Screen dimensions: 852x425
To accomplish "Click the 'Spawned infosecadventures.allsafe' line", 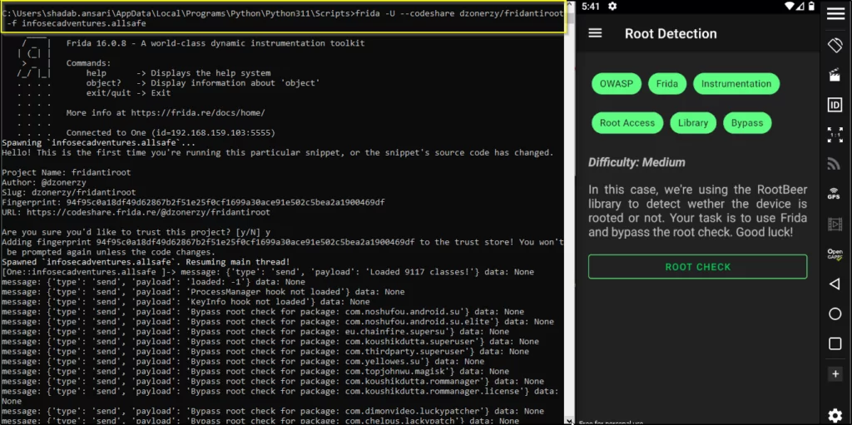I will point(146,262).
